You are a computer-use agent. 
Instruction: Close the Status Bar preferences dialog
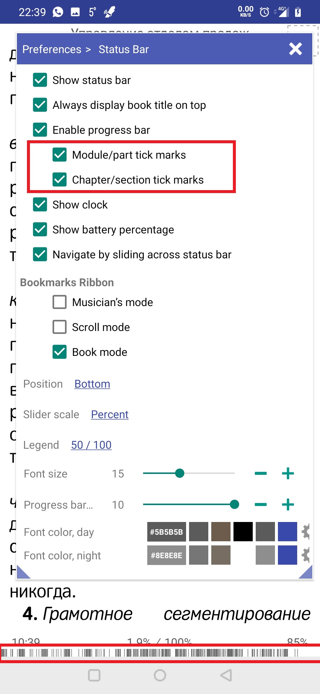[295, 49]
